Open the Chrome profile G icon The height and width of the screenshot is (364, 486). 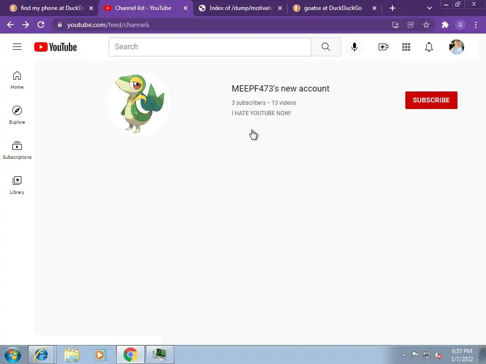[x=460, y=25]
